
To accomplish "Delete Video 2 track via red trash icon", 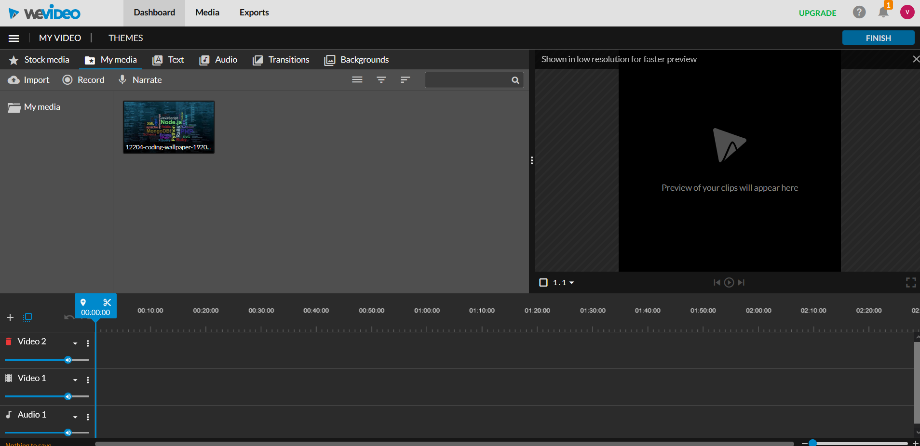I will (9, 341).
